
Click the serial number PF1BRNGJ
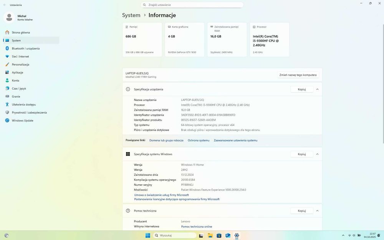click(x=187, y=185)
